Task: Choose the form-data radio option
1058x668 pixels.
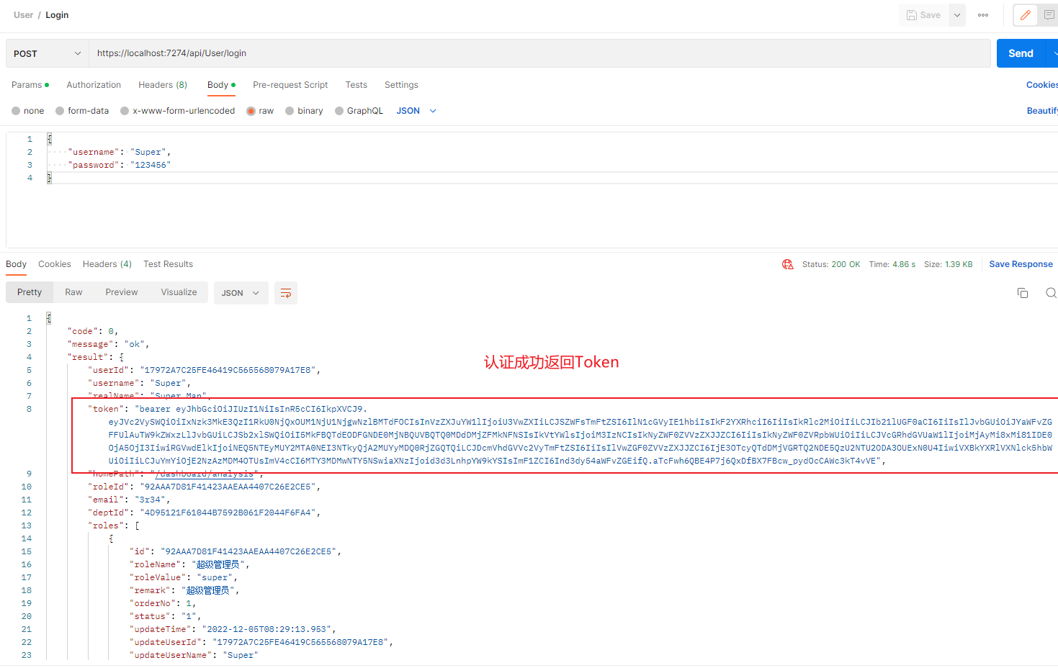Action: 60,111
